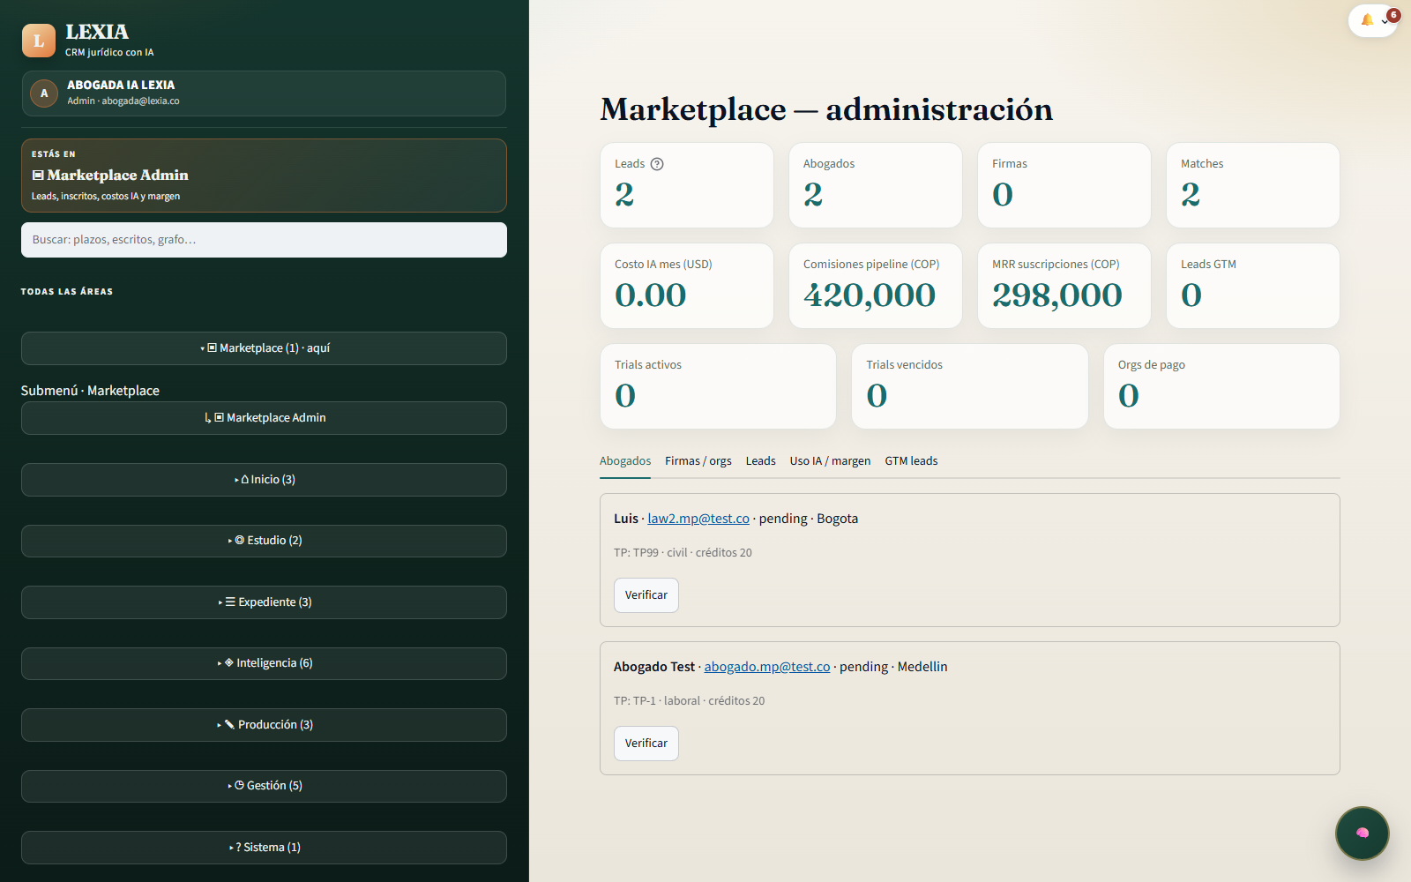
Task: Open the GTM leads tab
Action: pyautogui.click(x=911, y=461)
